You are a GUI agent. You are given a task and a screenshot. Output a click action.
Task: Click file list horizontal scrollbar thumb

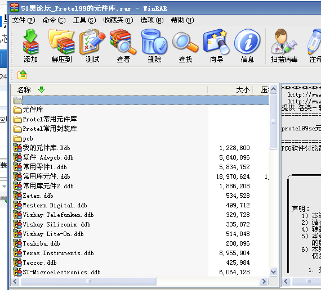coord(88,282)
